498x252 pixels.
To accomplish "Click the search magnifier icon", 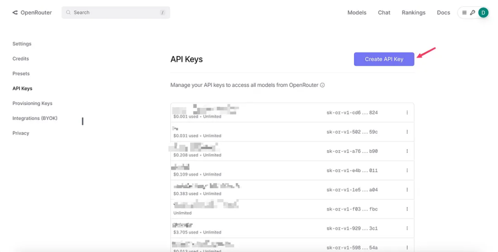I will [68, 13].
